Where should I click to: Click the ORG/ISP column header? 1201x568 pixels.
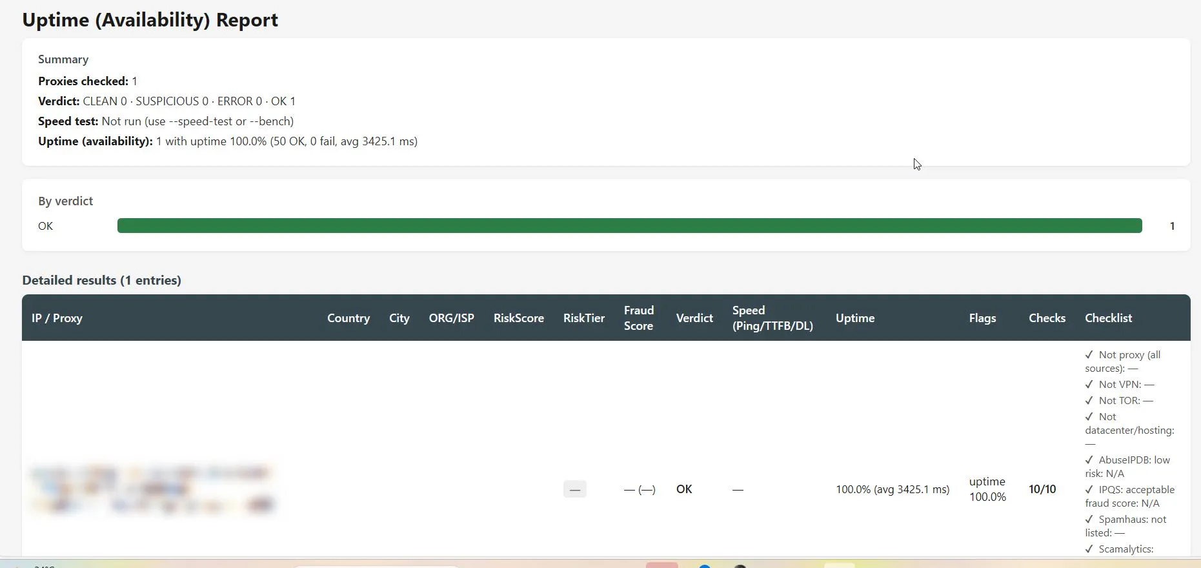[452, 318]
